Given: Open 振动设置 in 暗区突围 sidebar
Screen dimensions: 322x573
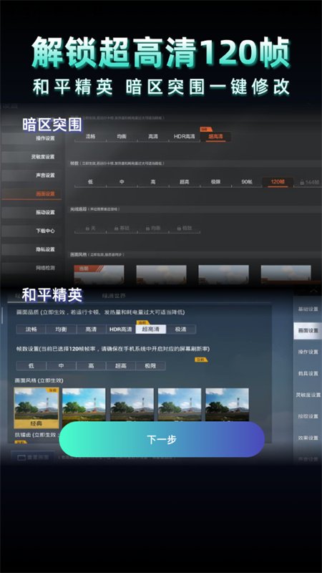Looking at the screenshot, I should pos(31,212).
